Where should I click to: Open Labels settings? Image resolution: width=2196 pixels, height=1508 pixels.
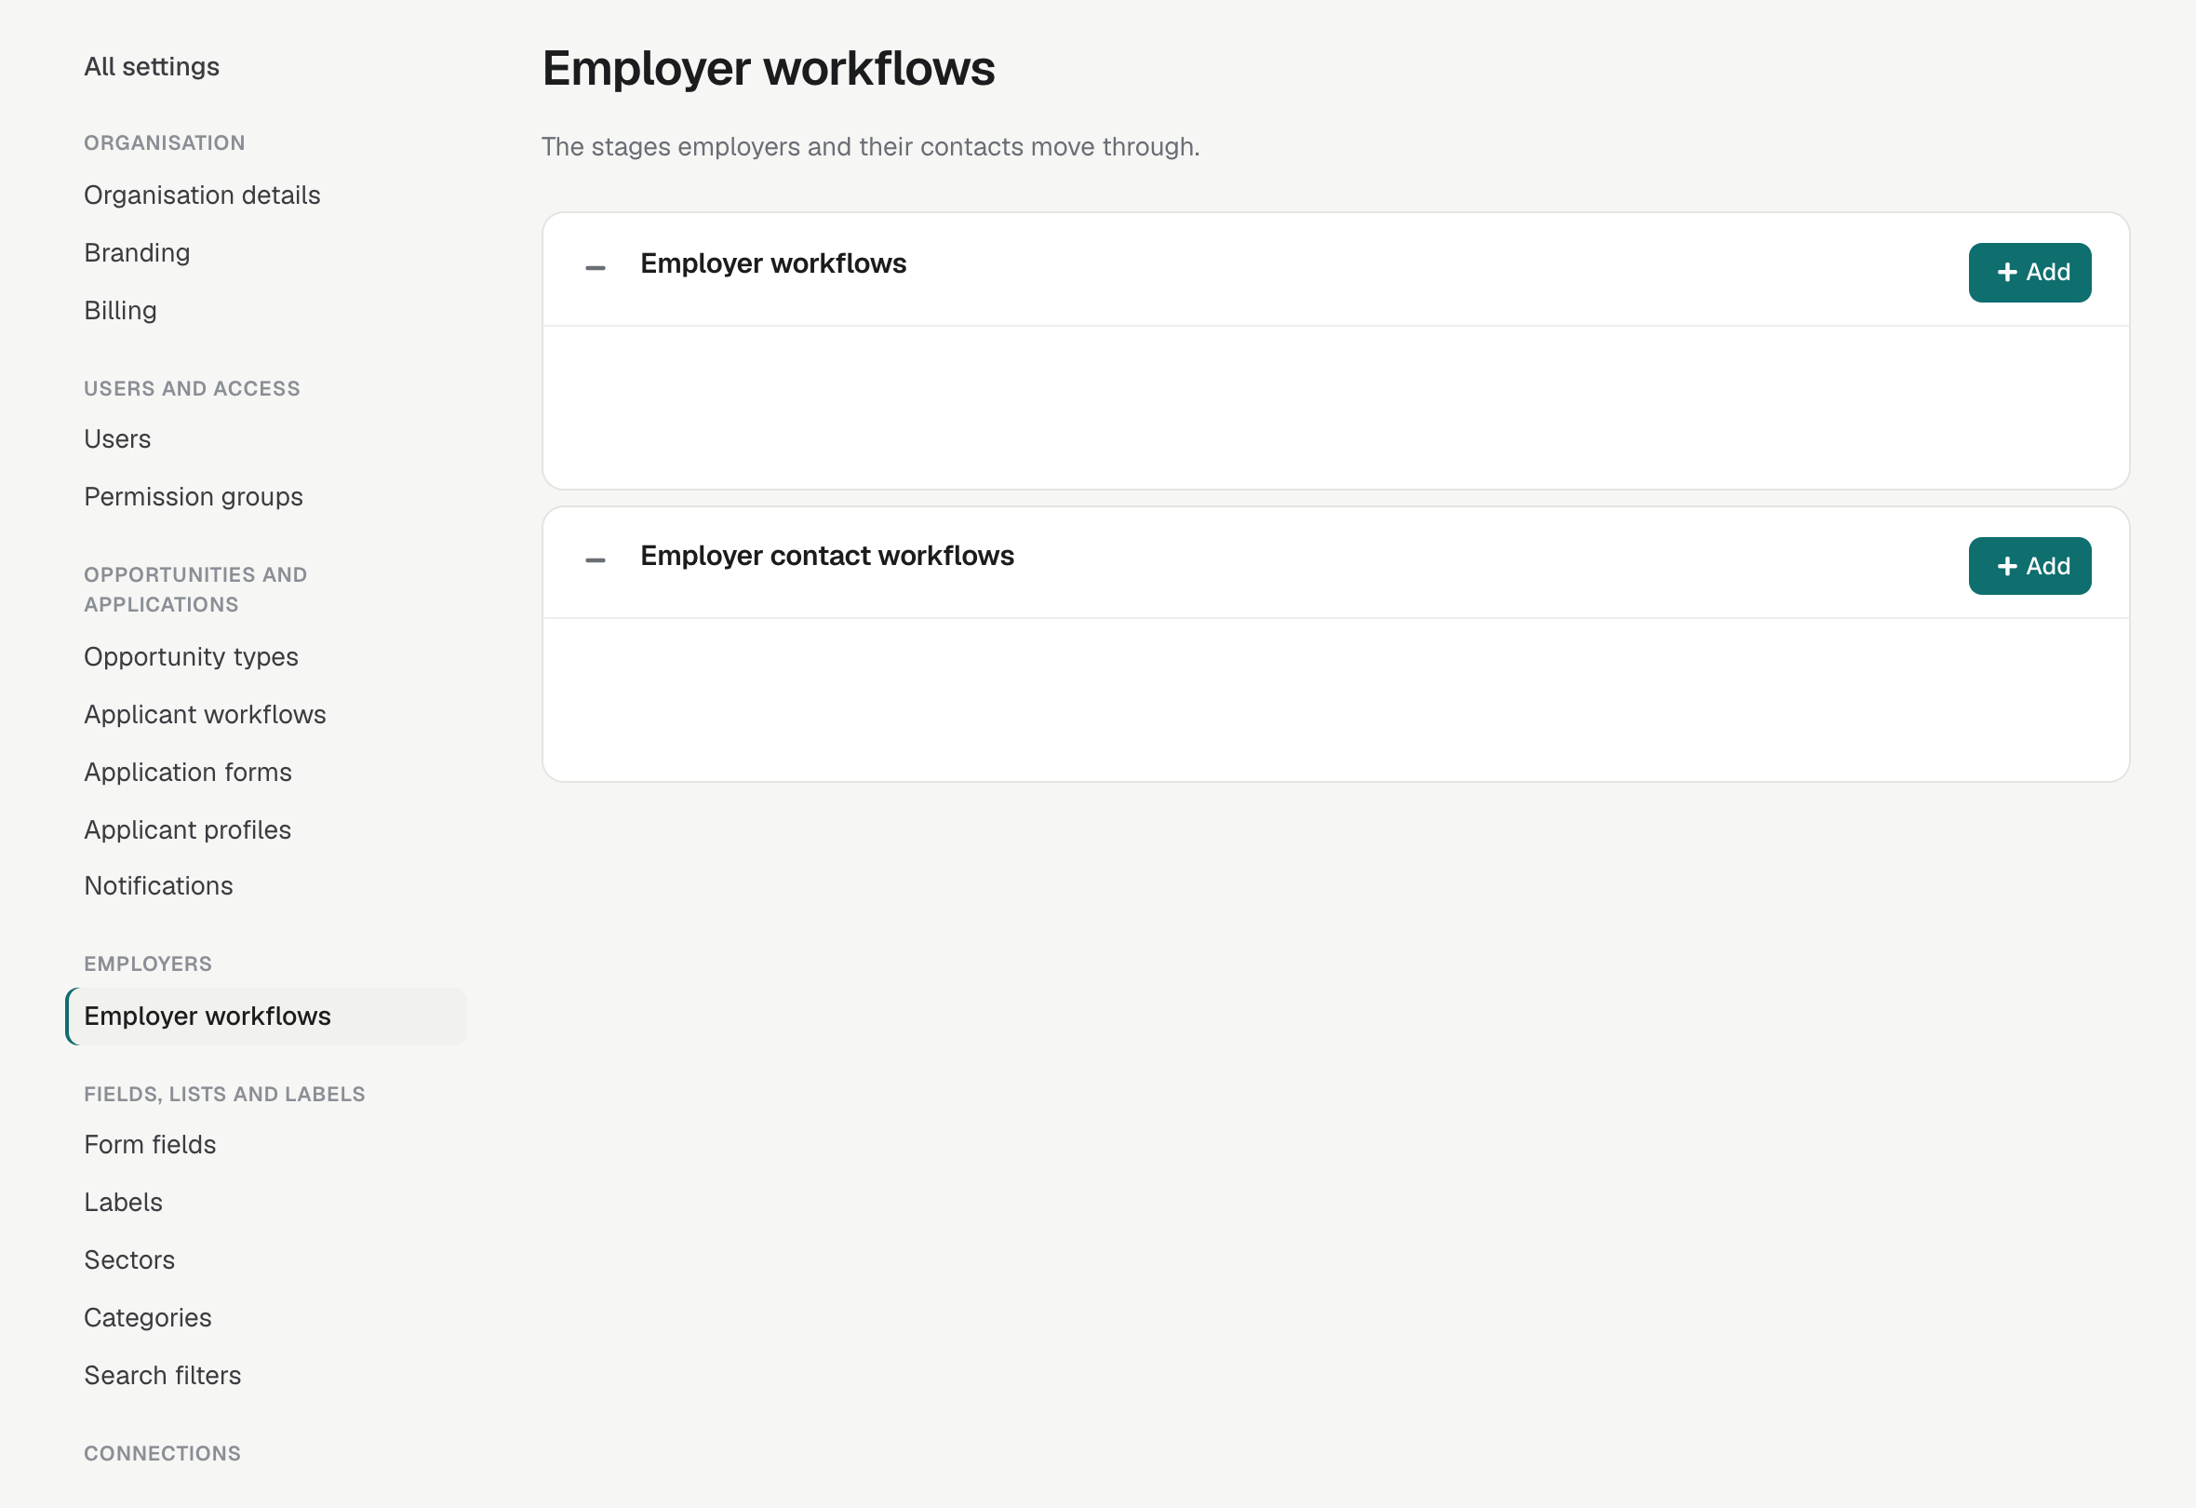pyautogui.click(x=123, y=1202)
